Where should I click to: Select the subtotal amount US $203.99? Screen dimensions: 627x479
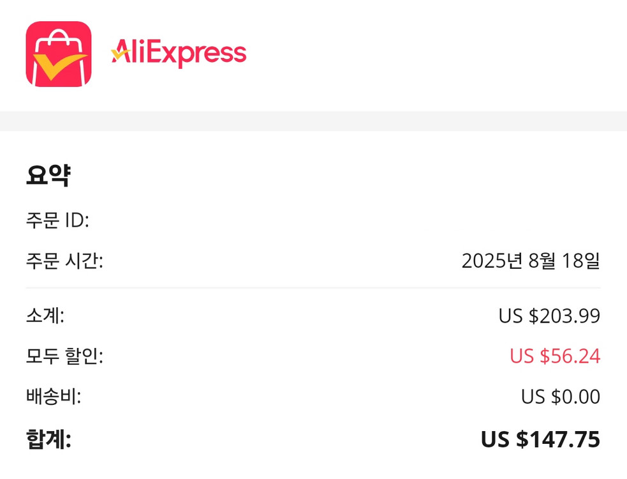tap(549, 316)
